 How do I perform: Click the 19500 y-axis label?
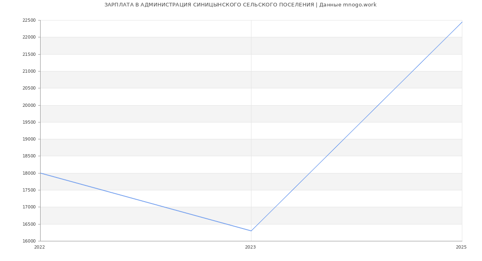pos(29,122)
